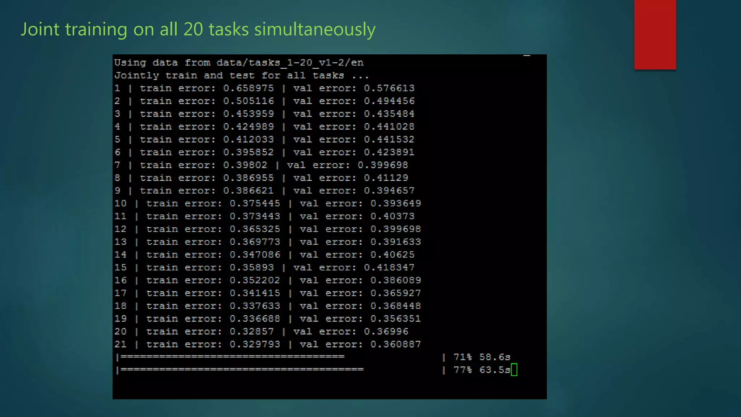Select the line 'Using data from data/tasks_1-20_v1-2/en'

[x=239, y=63]
